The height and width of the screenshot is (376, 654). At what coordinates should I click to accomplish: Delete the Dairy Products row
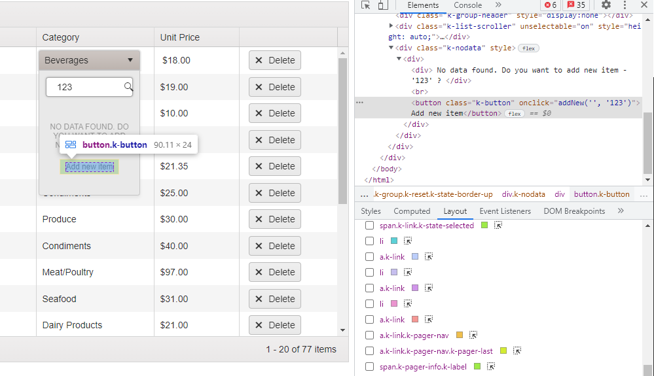pos(275,325)
